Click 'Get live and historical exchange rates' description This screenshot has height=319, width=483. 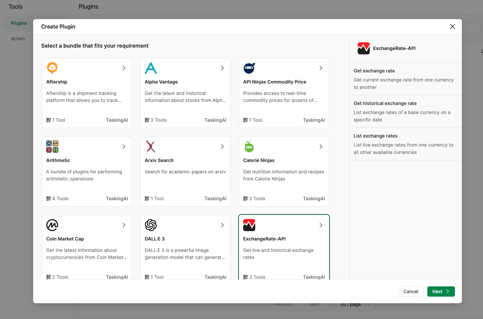coord(278,254)
